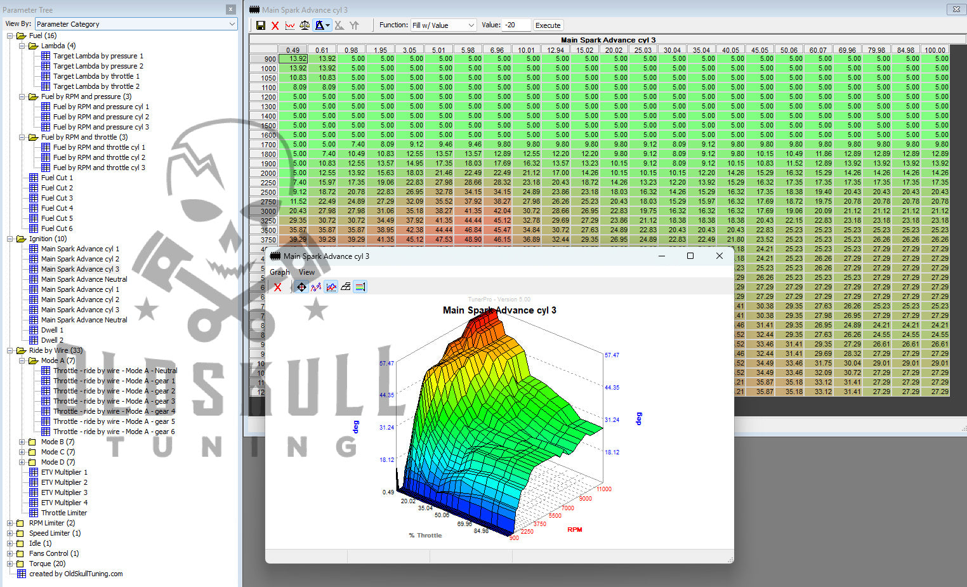
Task: Click the 2250 RPM row header
Action: click(x=263, y=183)
